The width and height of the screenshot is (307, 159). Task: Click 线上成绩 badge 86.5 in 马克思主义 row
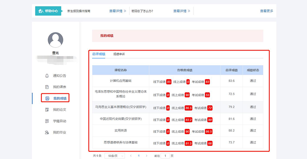point(189,108)
